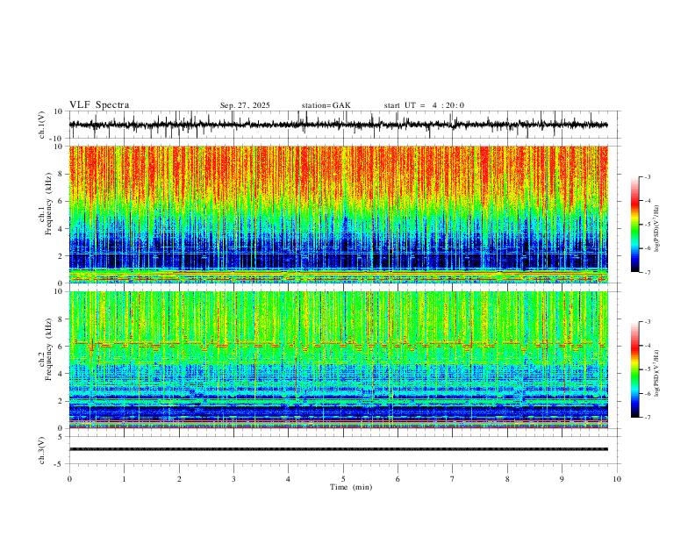Click time axis tick label '10'

pos(617,479)
